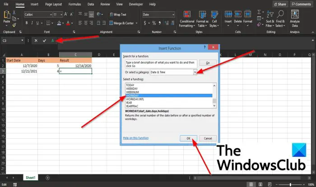
Task: Expand the Date & Time category dropdown
Action: click(x=195, y=72)
